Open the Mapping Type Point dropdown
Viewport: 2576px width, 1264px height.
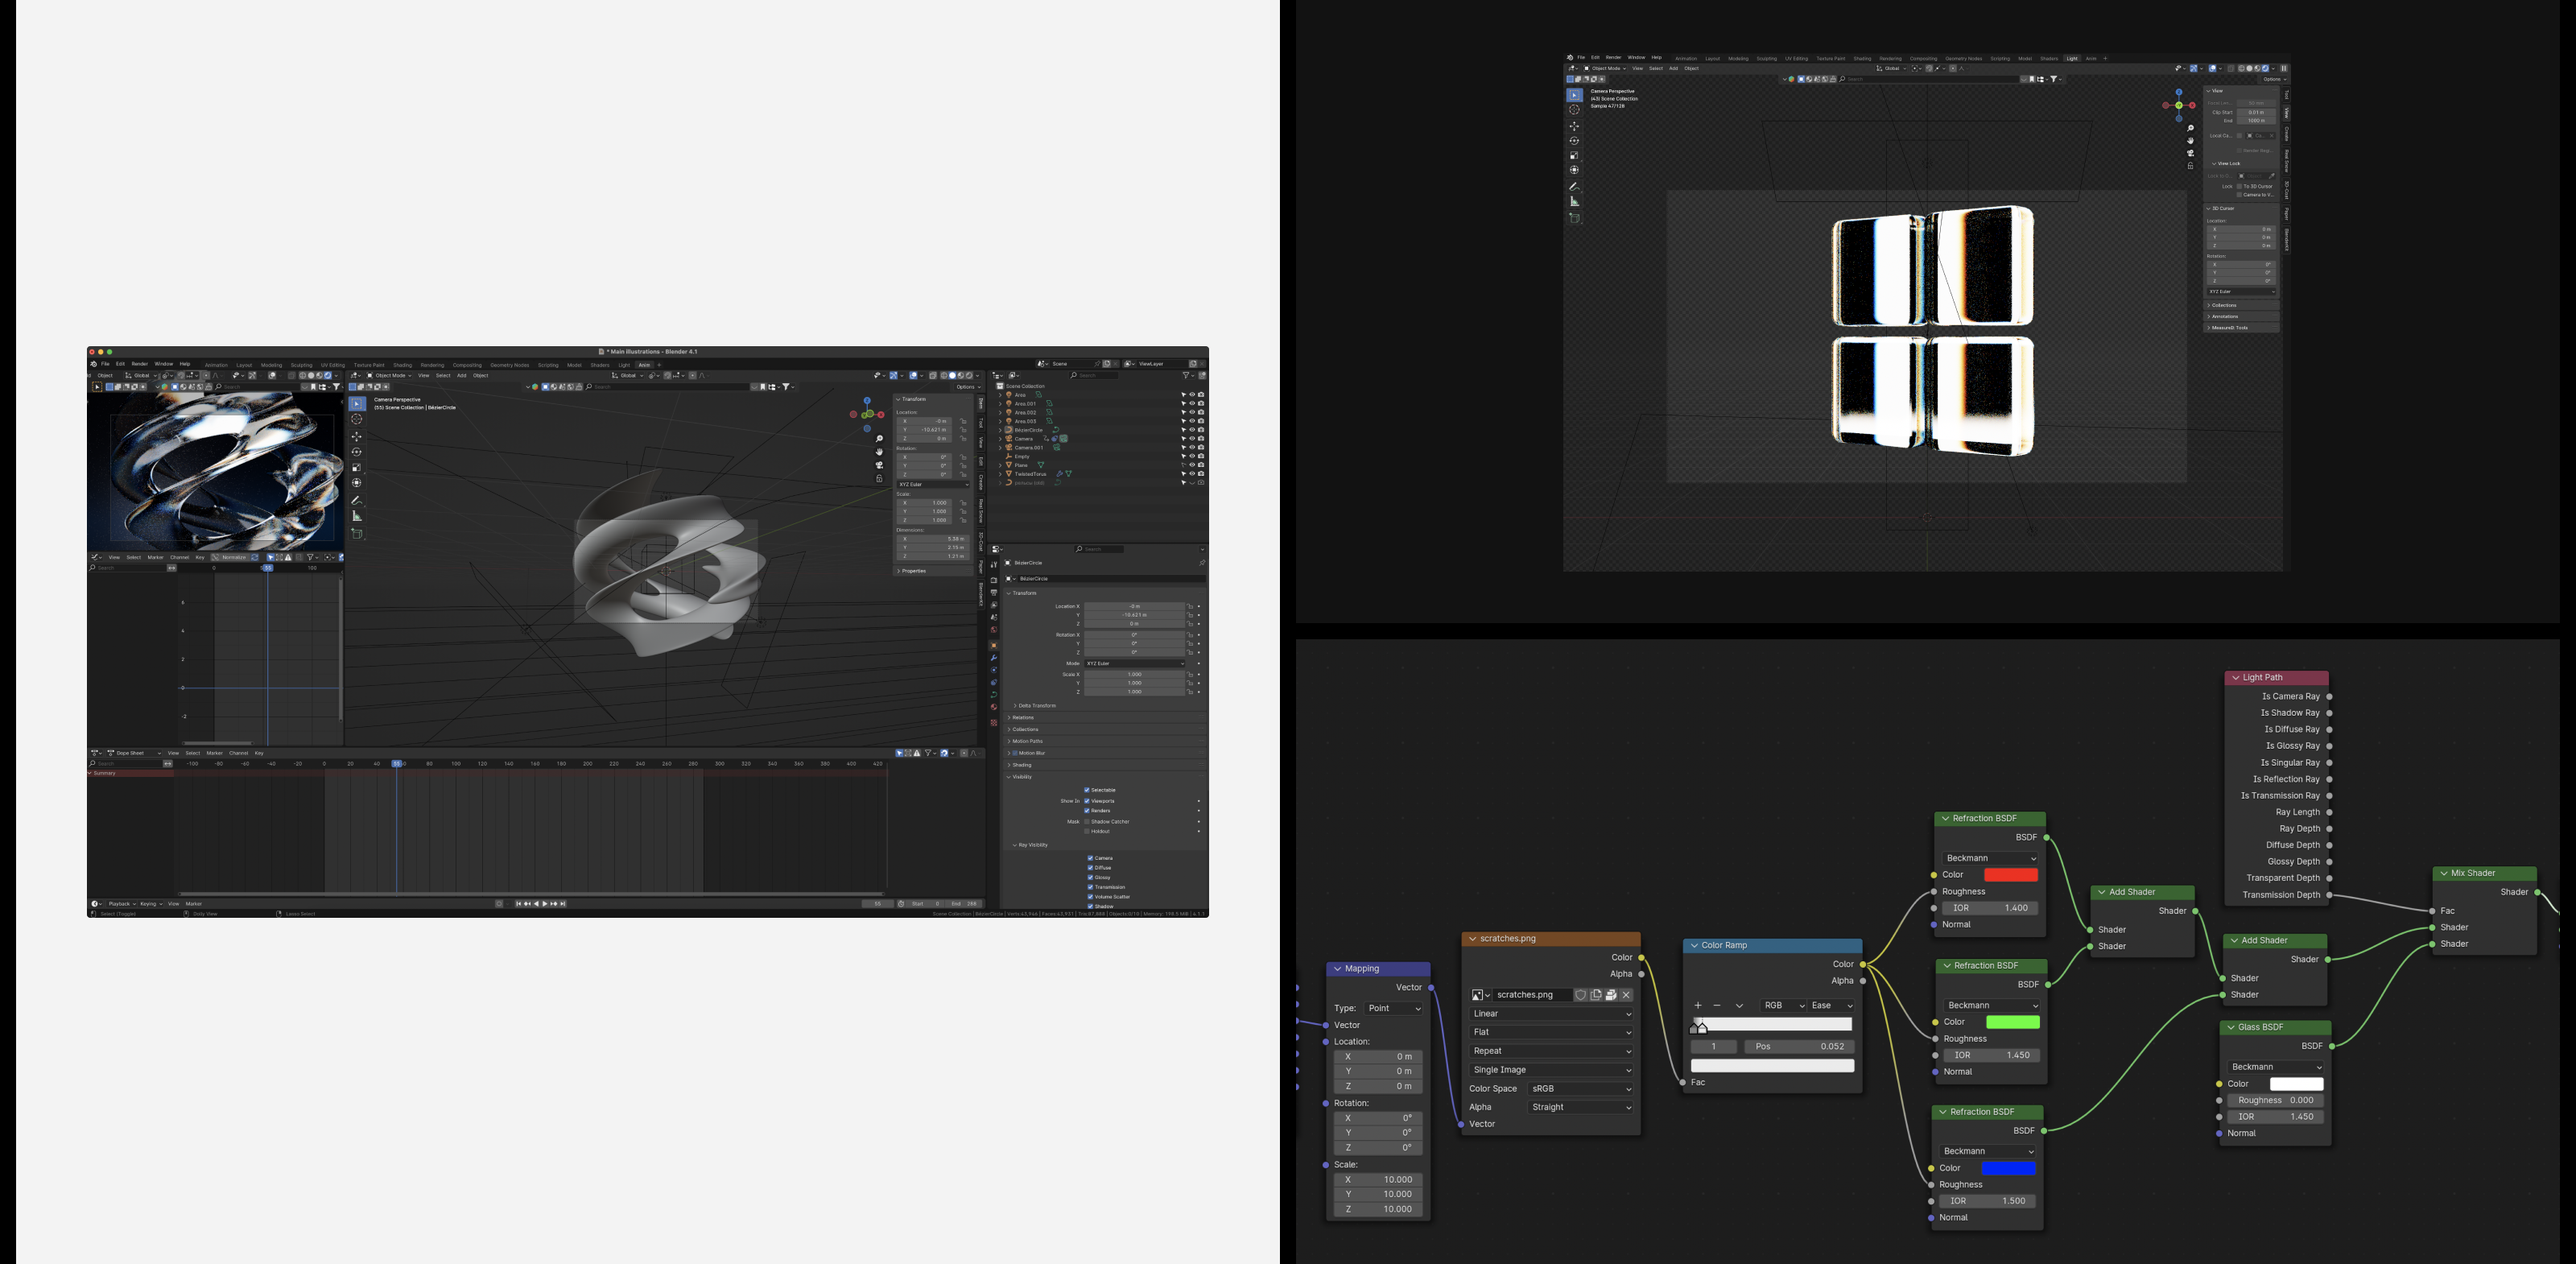pos(1394,1008)
